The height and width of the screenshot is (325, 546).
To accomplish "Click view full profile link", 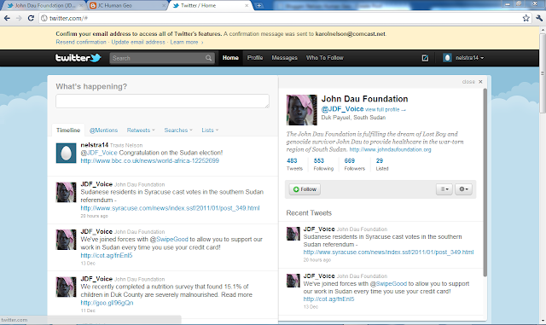I will pos(386,109).
